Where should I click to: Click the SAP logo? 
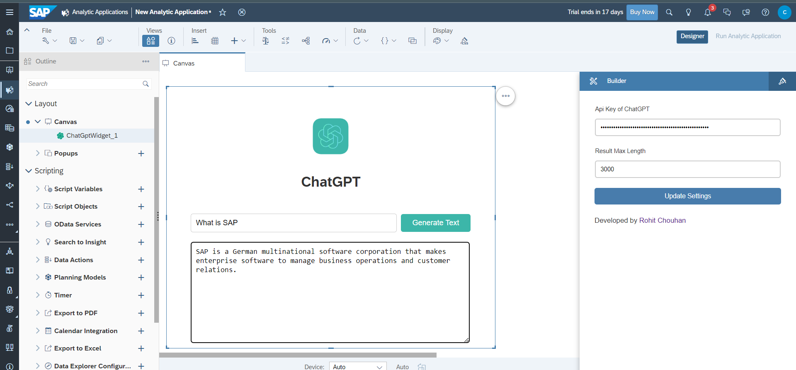[42, 12]
